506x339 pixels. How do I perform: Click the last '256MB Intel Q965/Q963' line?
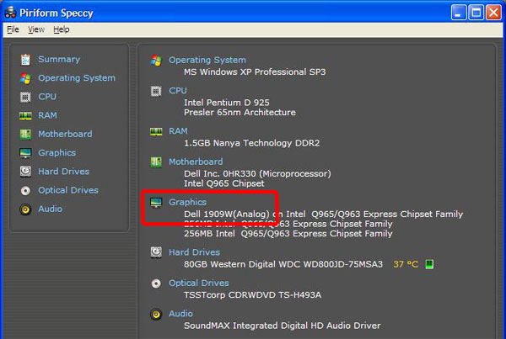click(288, 234)
